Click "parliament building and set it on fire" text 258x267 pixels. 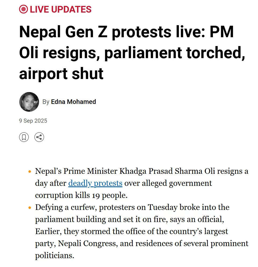pyautogui.click(x=102, y=219)
